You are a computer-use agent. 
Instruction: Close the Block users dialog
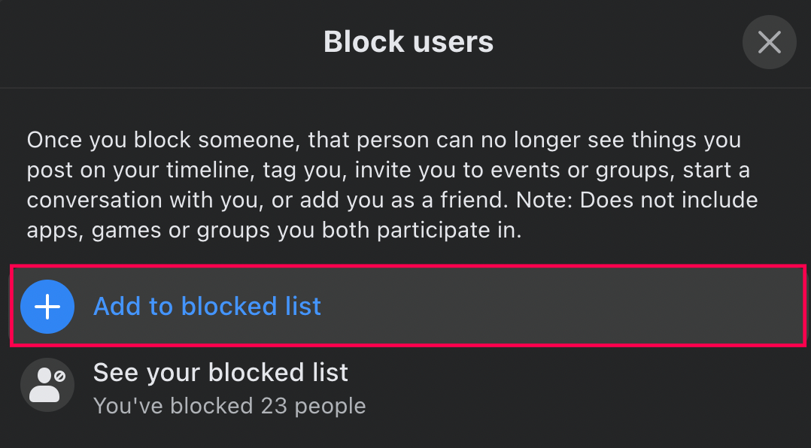(769, 42)
